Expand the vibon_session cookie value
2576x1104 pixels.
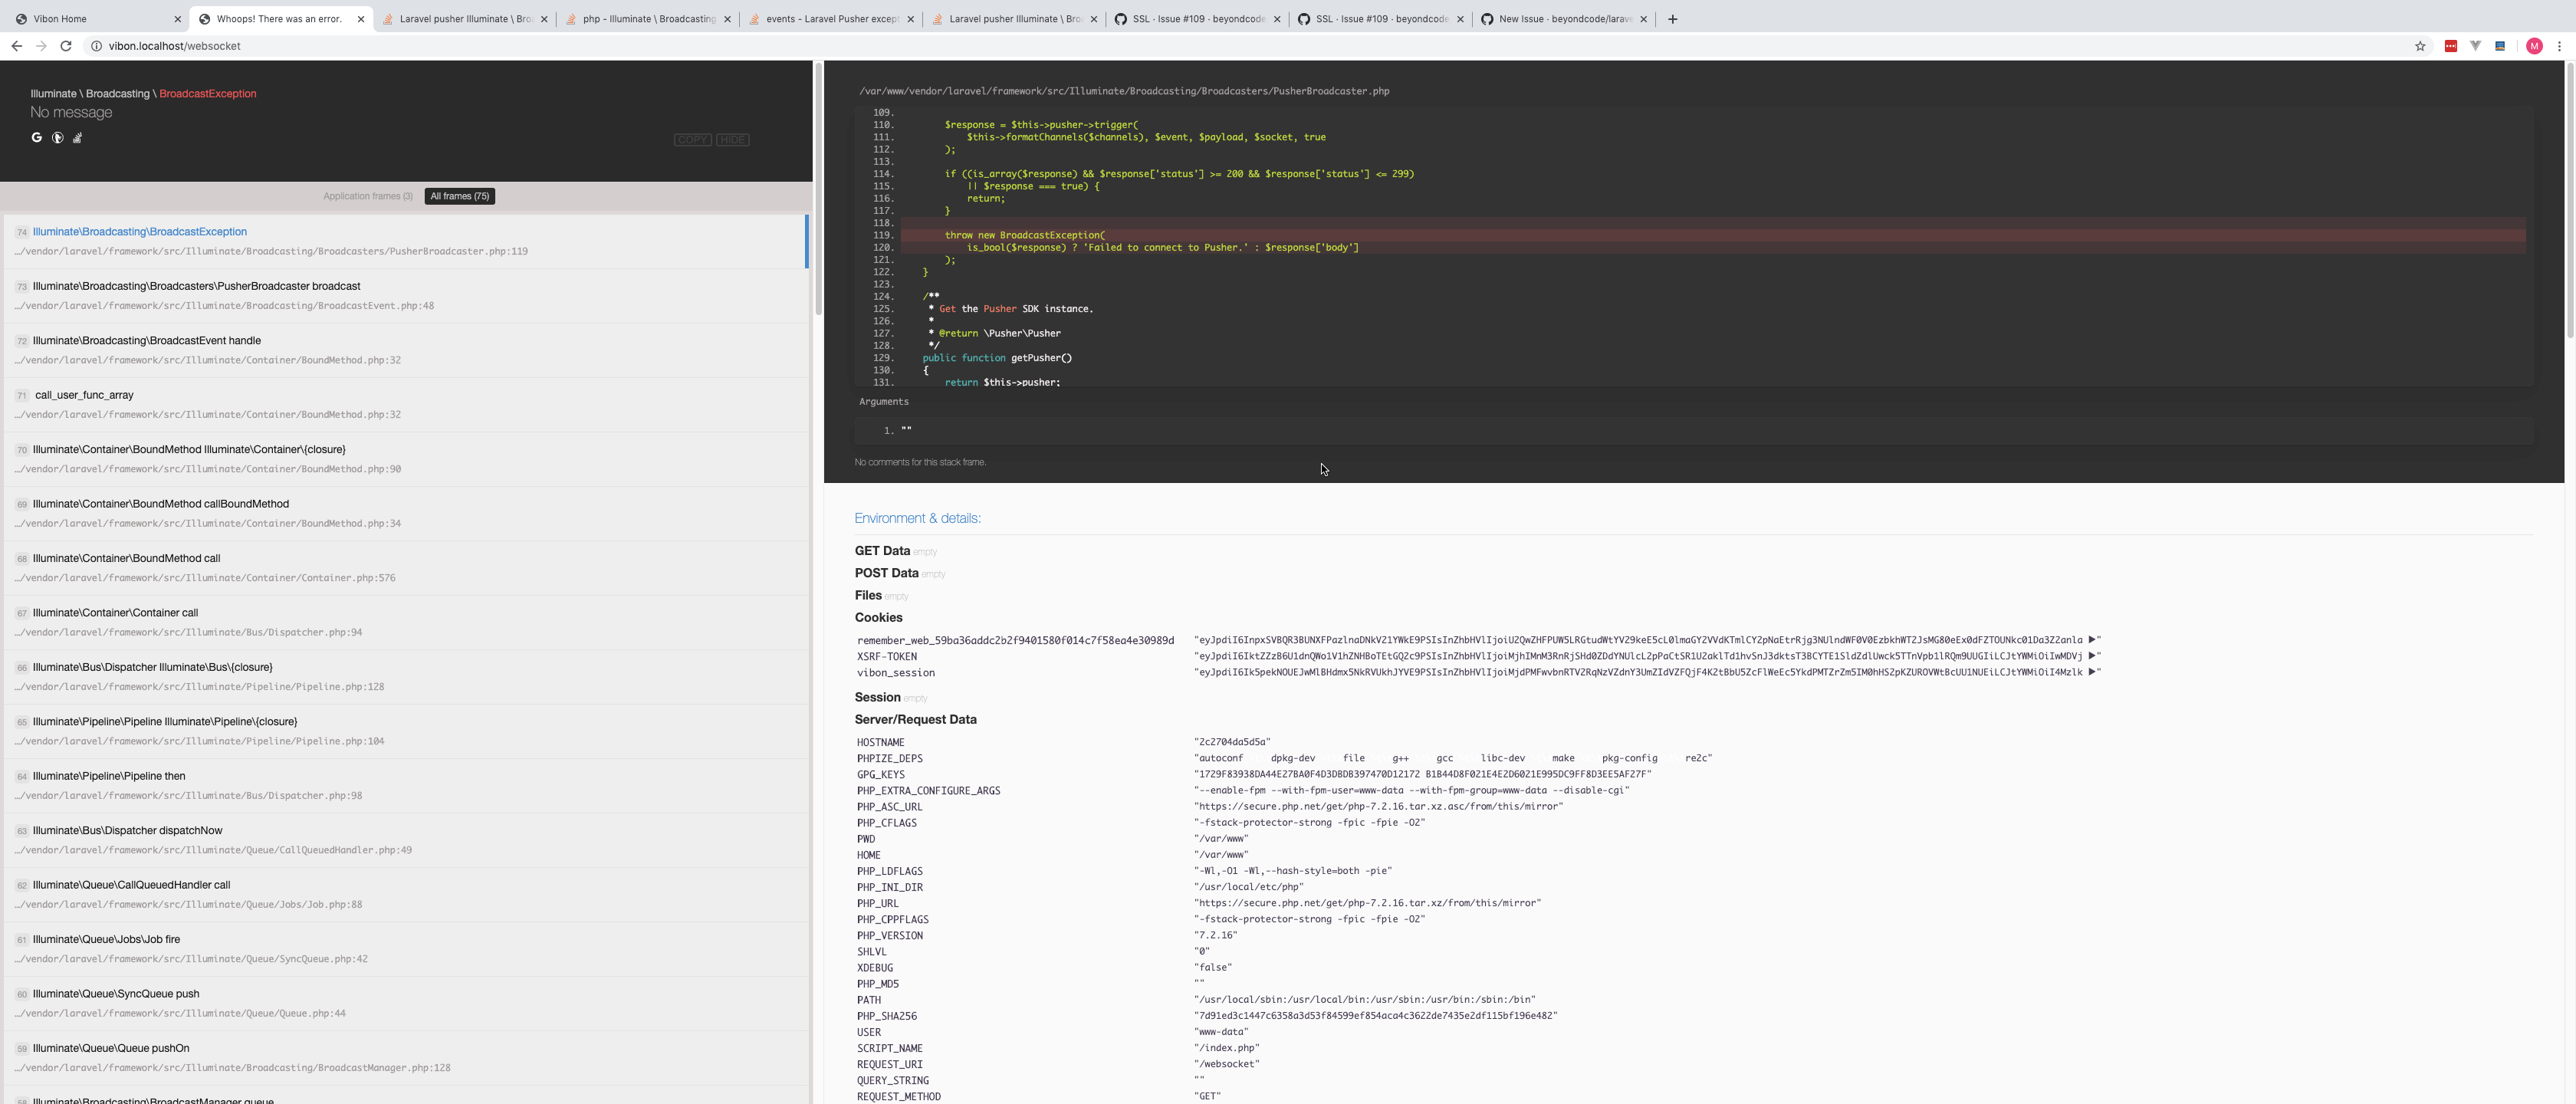pos(2092,672)
